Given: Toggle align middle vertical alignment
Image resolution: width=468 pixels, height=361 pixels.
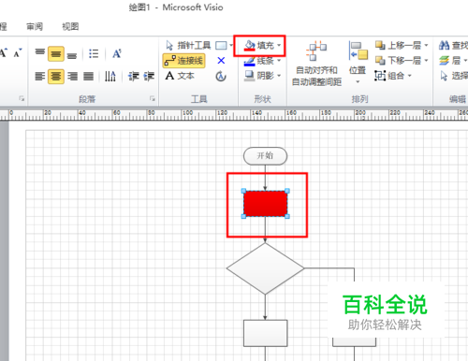Looking at the screenshot, I should (x=56, y=53).
